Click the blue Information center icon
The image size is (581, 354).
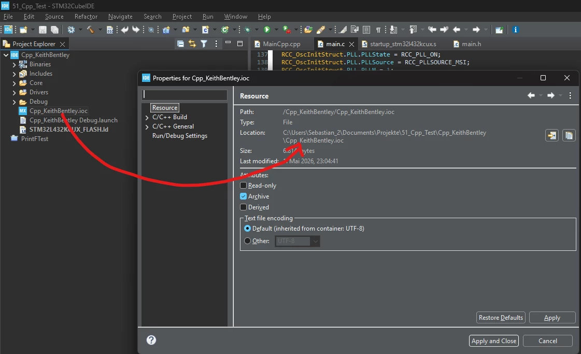[515, 30]
